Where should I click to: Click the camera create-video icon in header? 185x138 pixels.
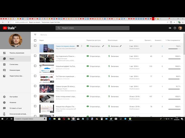coord(170,28)
